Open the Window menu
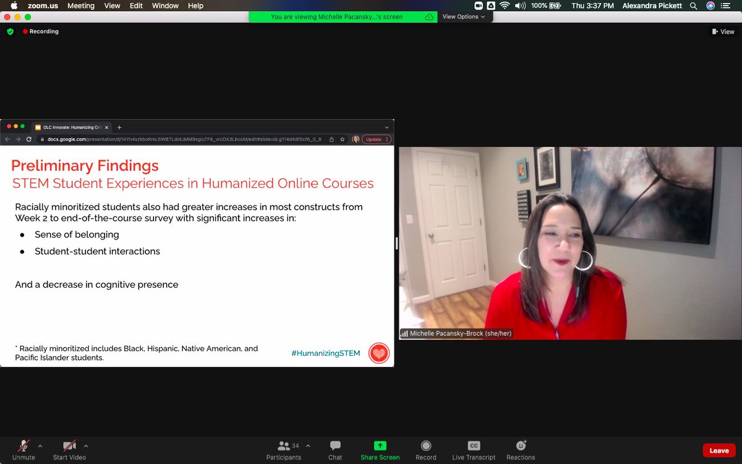 [165, 6]
